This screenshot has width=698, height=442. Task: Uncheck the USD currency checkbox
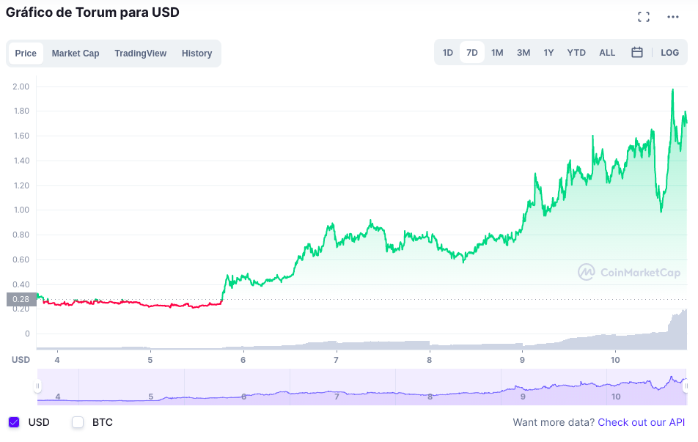14,422
